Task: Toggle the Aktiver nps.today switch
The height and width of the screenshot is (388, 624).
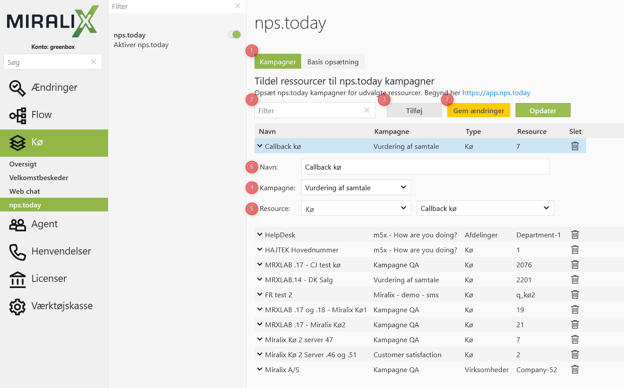Action: tap(234, 34)
